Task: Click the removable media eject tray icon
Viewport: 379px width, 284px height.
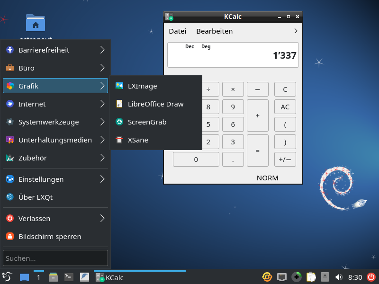Action: pyautogui.click(x=325, y=277)
